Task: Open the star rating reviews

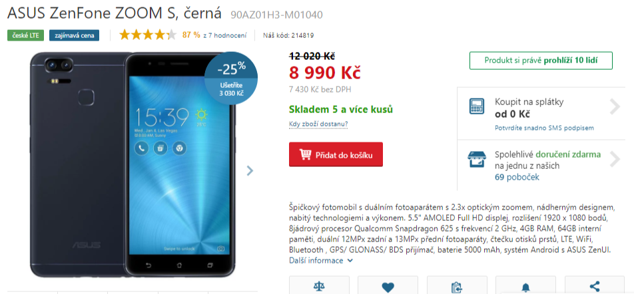Action: point(148,35)
